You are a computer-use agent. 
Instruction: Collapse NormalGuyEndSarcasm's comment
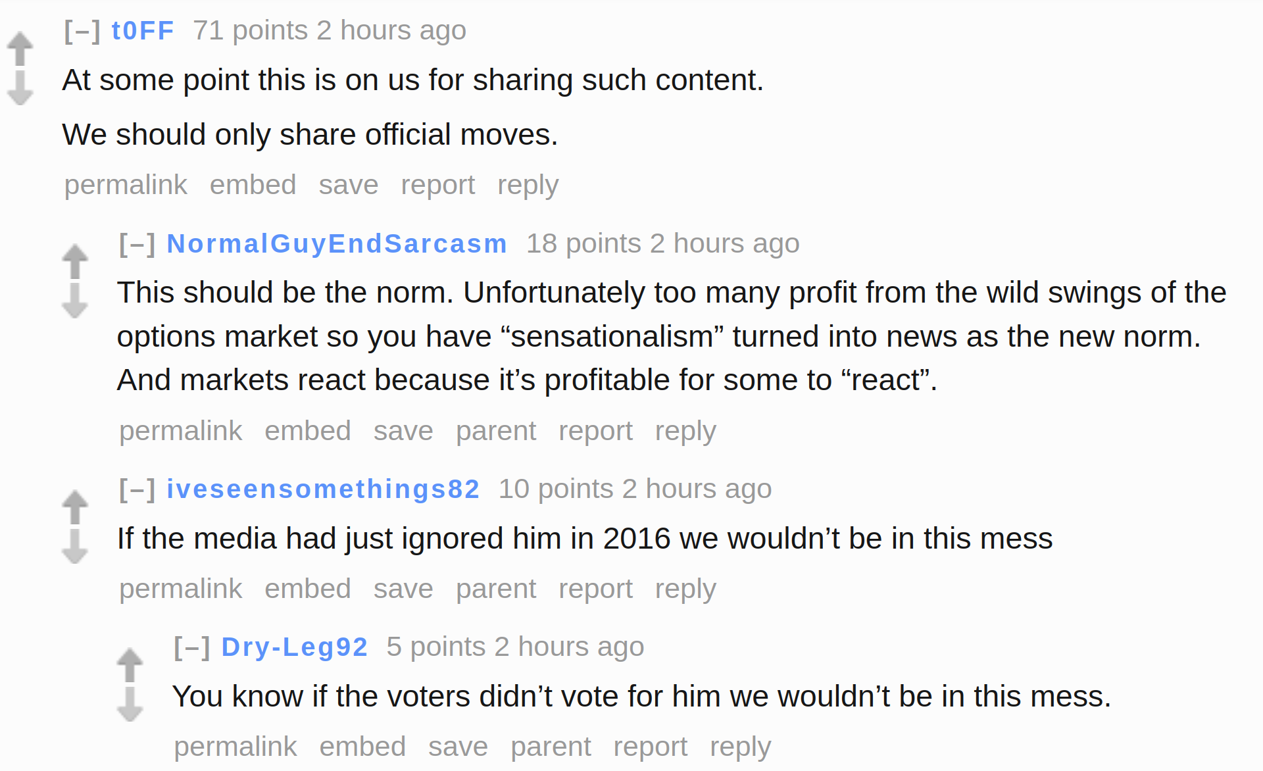click(x=137, y=243)
